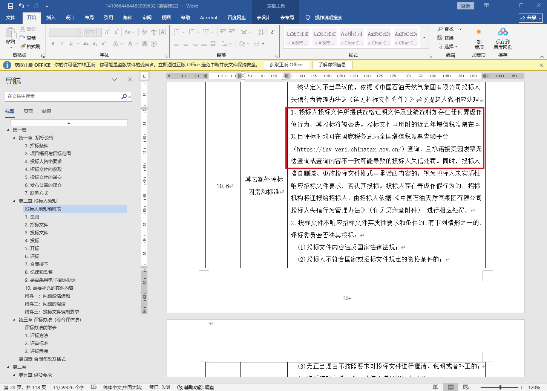Screen dimensions: 547x391
Task: Open the phonetic guide (wén) tool
Action: point(153,32)
